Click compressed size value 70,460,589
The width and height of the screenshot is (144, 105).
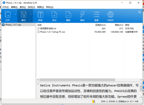coord(100,32)
